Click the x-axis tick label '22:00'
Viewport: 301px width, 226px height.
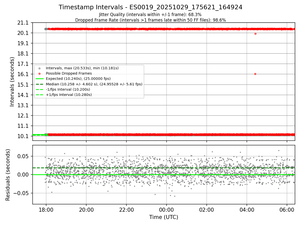click(126, 210)
